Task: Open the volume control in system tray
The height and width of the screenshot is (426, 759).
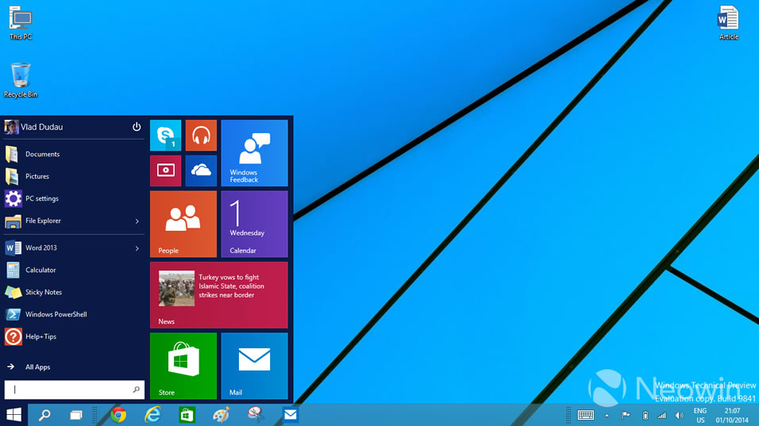Action: point(679,415)
